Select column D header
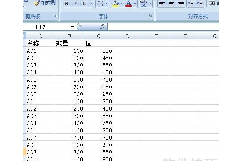Screen dimensions: 242x161 click(x=127, y=36)
